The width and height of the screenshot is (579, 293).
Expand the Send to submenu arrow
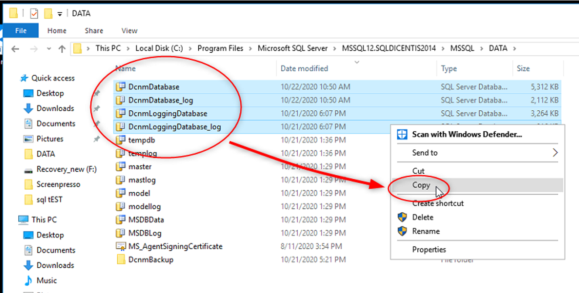[555, 153]
